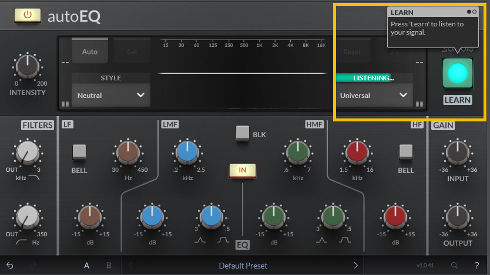Image resolution: width=490 pixels, height=275 pixels.
Task: Click the LF band label
Action: click(67, 124)
